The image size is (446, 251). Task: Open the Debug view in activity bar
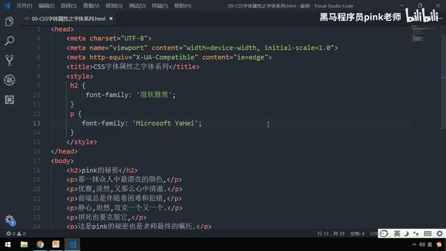(9, 80)
